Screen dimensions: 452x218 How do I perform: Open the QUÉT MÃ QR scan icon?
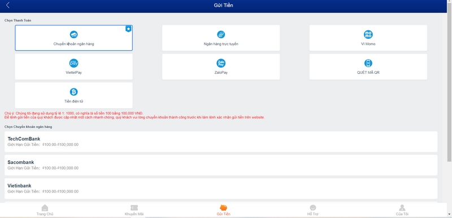pos(368,63)
